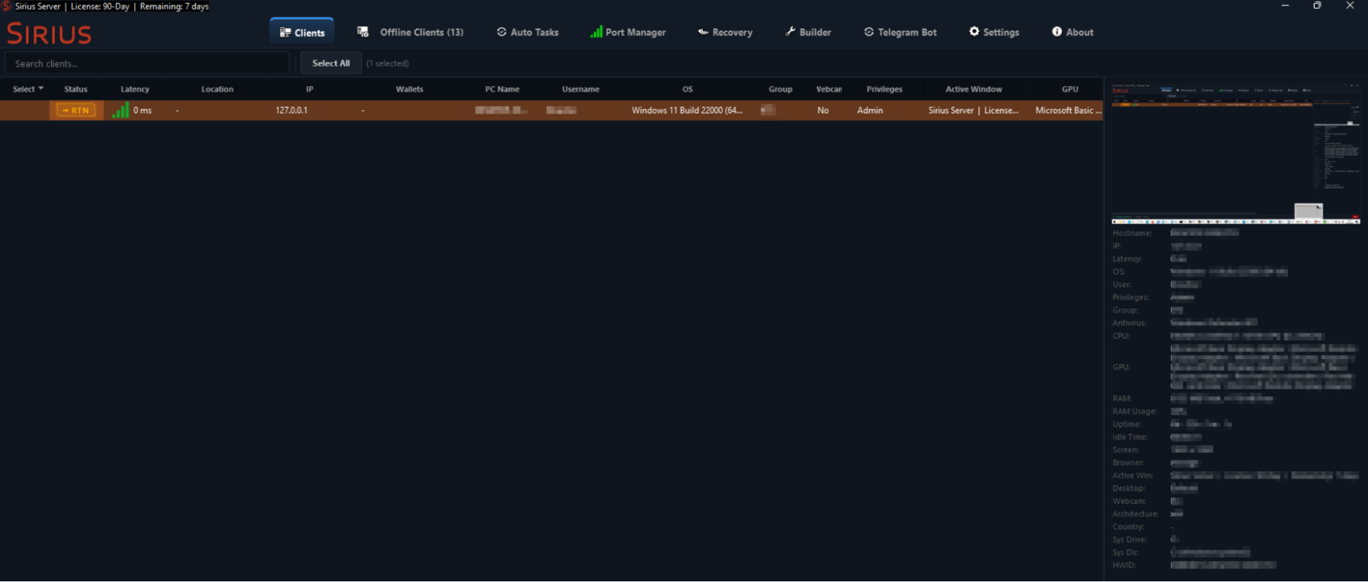1368x582 pixels.
Task: Sort by the Username column header
Action: pyautogui.click(x=580, y=89)
